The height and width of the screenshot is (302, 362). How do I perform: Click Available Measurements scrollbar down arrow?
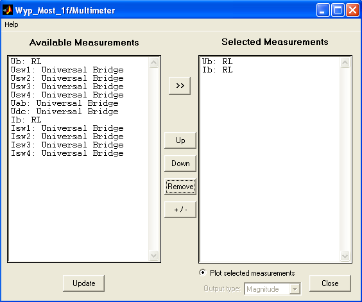point(154,256)
